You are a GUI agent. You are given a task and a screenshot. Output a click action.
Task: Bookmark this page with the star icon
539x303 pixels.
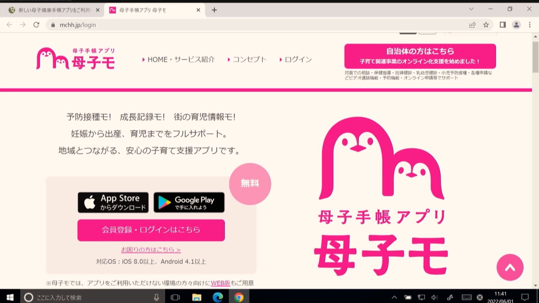(486, 25)
